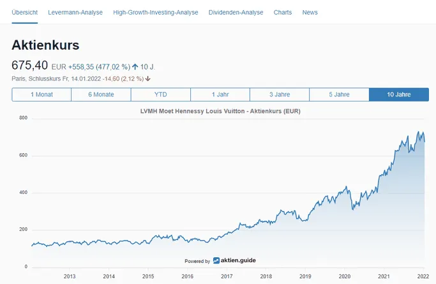Viewport: 436px width, 284px height.
Task: Click the chart title LVMH Moet Hennessy
Action: (220, 111)
